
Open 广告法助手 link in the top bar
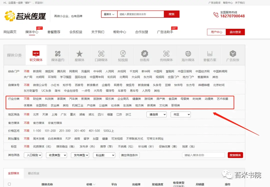point(214,3)
